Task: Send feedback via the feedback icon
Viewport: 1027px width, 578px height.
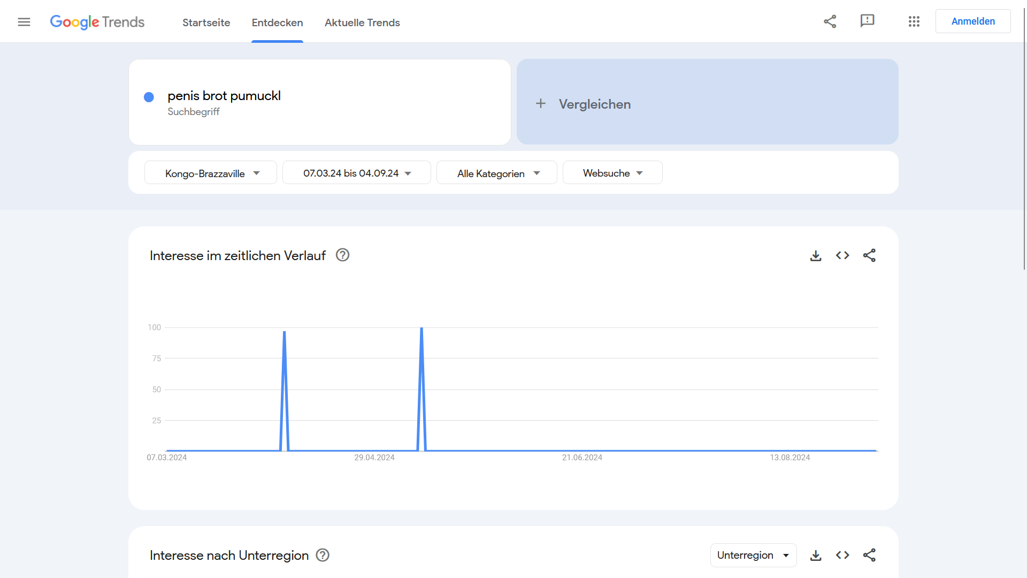Action: click(867, 21)
